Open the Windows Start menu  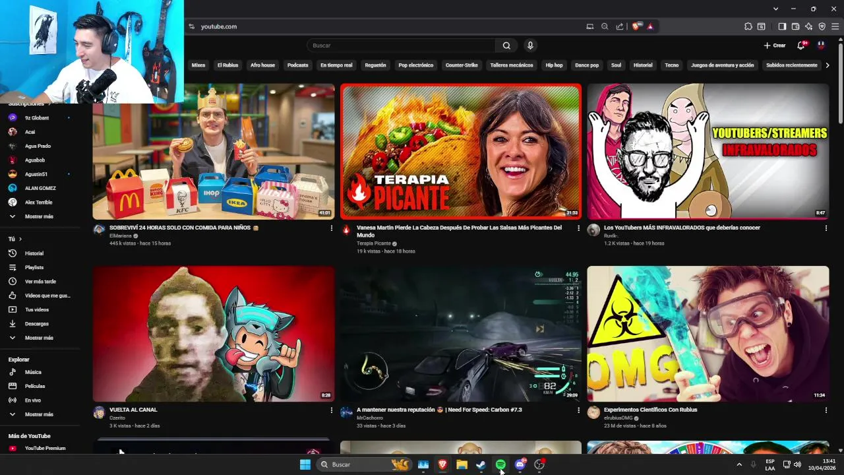[x=305, y=464]
